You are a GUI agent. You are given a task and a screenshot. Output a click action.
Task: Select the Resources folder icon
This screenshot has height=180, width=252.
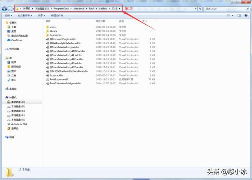[47, 35]
